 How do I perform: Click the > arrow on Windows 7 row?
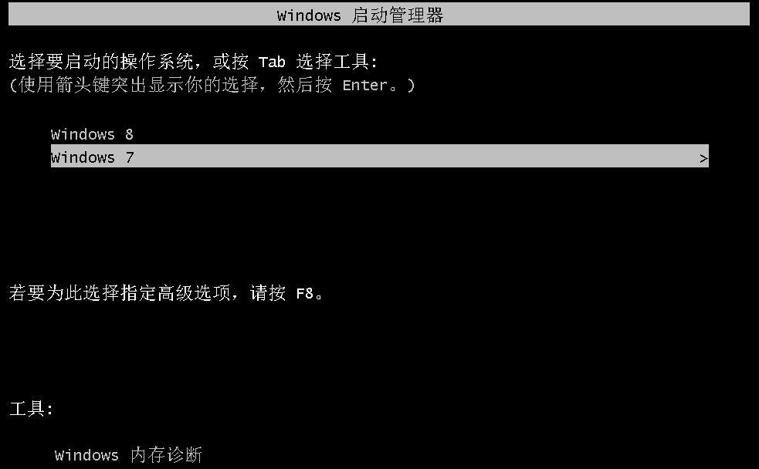[x=703, y=159]
